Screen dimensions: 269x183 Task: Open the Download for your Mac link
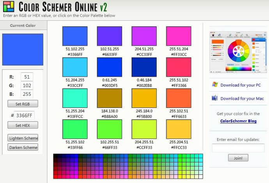(x=242, y=99)
